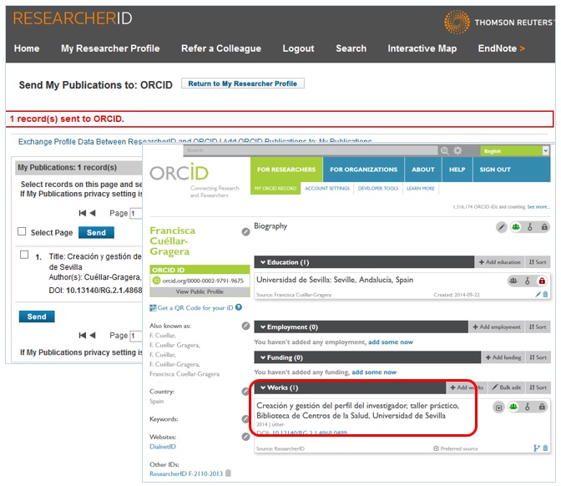Click Sign Out in ORCID
The width and height of the screenshot is (561, 486).
point(495,170)
